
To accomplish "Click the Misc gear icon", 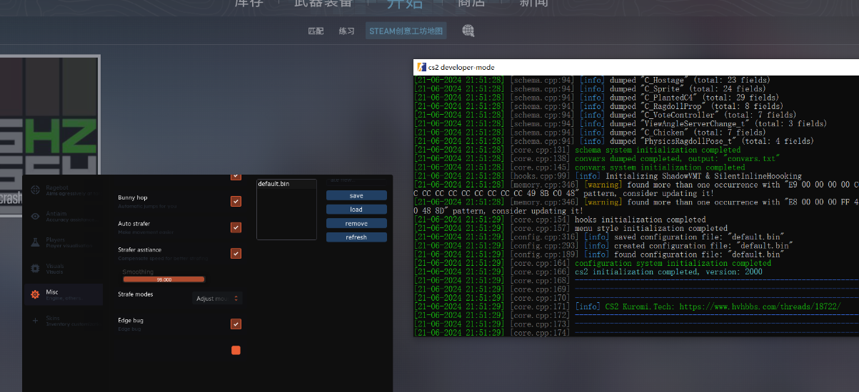I will pyautogui.click(x=34, y=294).
